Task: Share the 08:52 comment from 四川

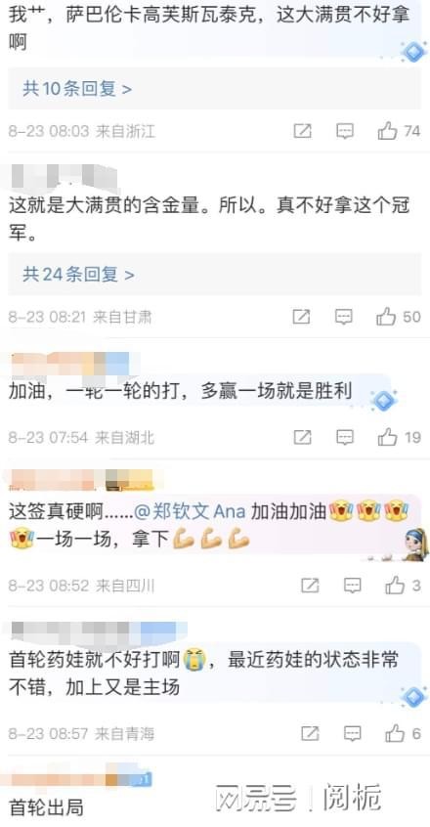Action: pyautogui.click(x=310, y=585)
